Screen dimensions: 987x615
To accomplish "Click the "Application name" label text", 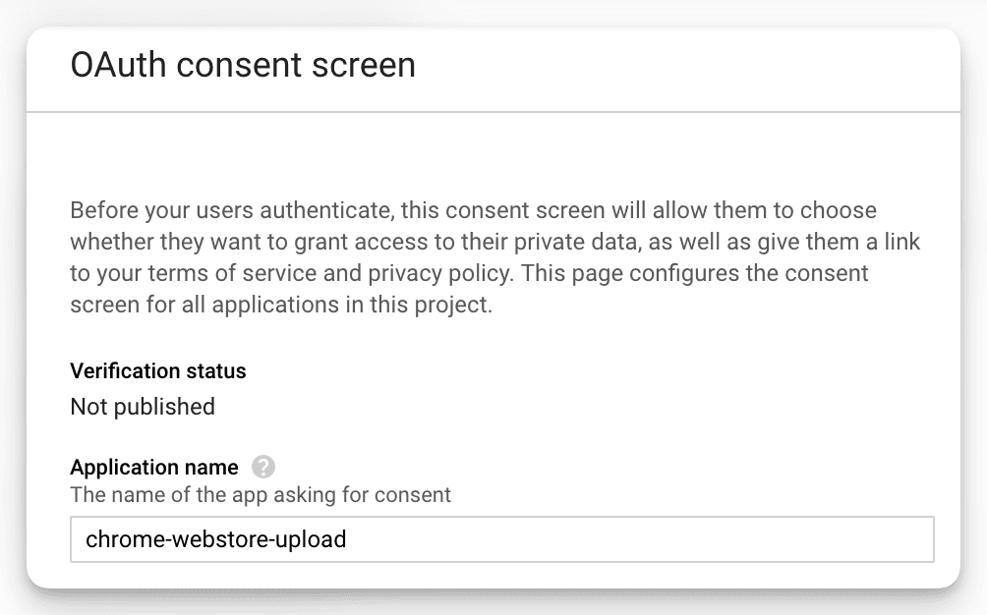I will pos(154,467).
